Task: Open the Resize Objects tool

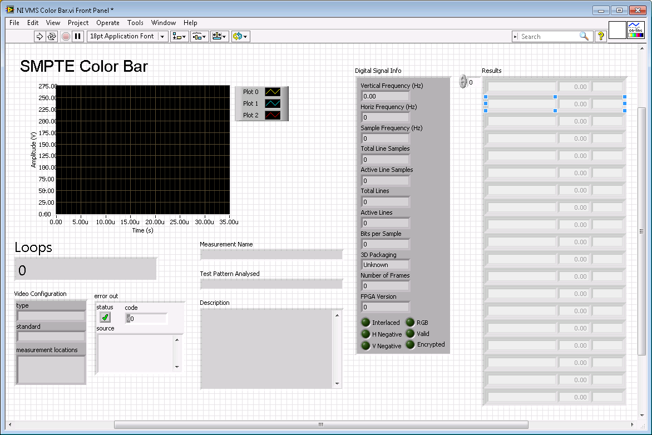Action: coord(220,37)
